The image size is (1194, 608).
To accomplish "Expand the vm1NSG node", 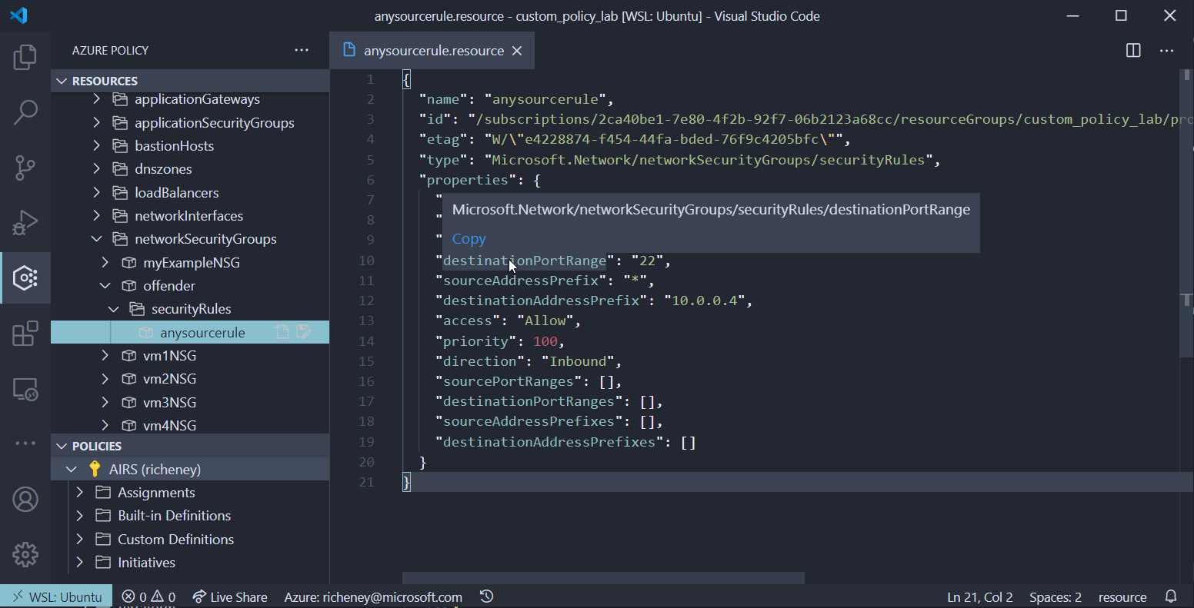I will click(105, 356).
